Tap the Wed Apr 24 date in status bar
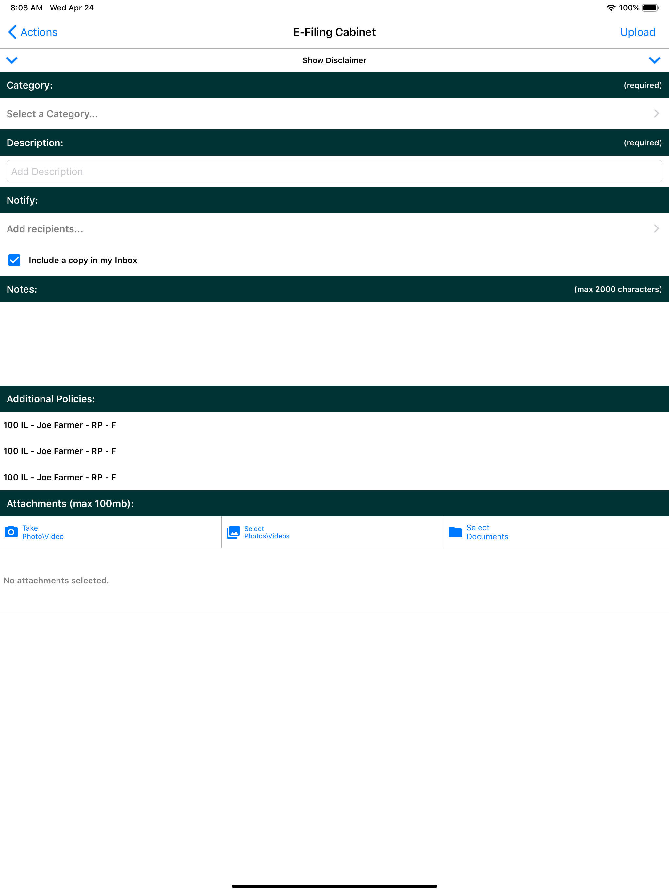The height and width of the screenshot is (893, 669). pos(72,8)
